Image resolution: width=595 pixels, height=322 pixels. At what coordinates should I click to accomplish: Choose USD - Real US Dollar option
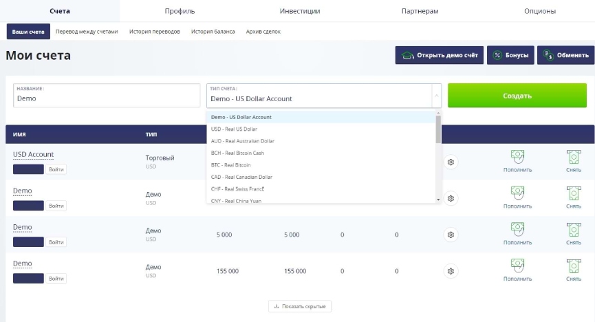[321, 129]
